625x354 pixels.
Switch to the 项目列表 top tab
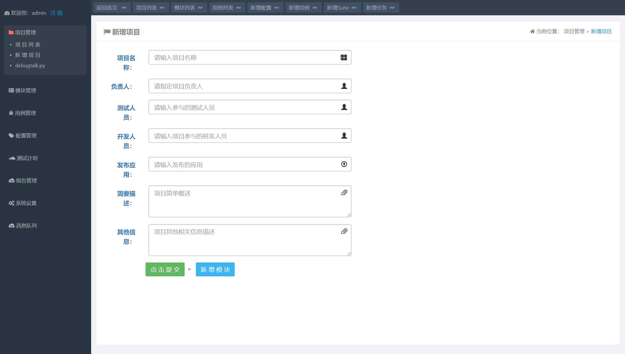[146, 8]
